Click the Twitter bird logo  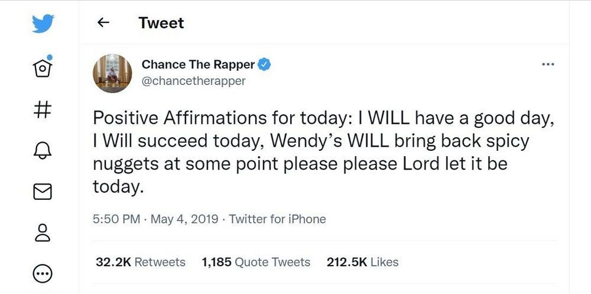click(x=44, y=24)
